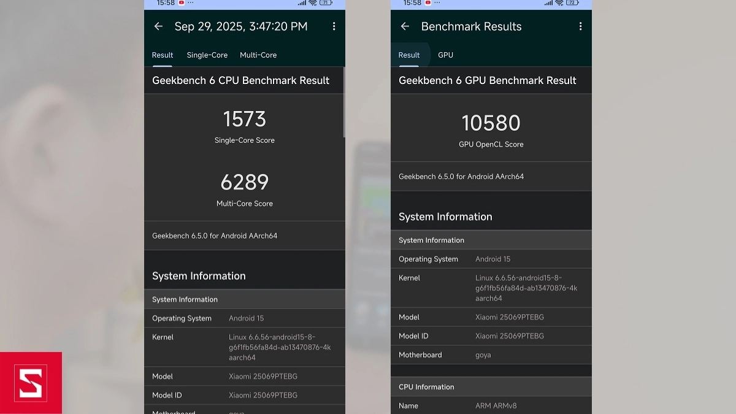736x414 pixels.
Task: Tap the 1573 Single-Core Score
Action: [244, 119]
